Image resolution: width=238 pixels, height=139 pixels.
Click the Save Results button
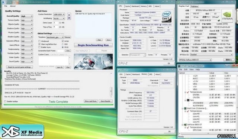point(106,101)
